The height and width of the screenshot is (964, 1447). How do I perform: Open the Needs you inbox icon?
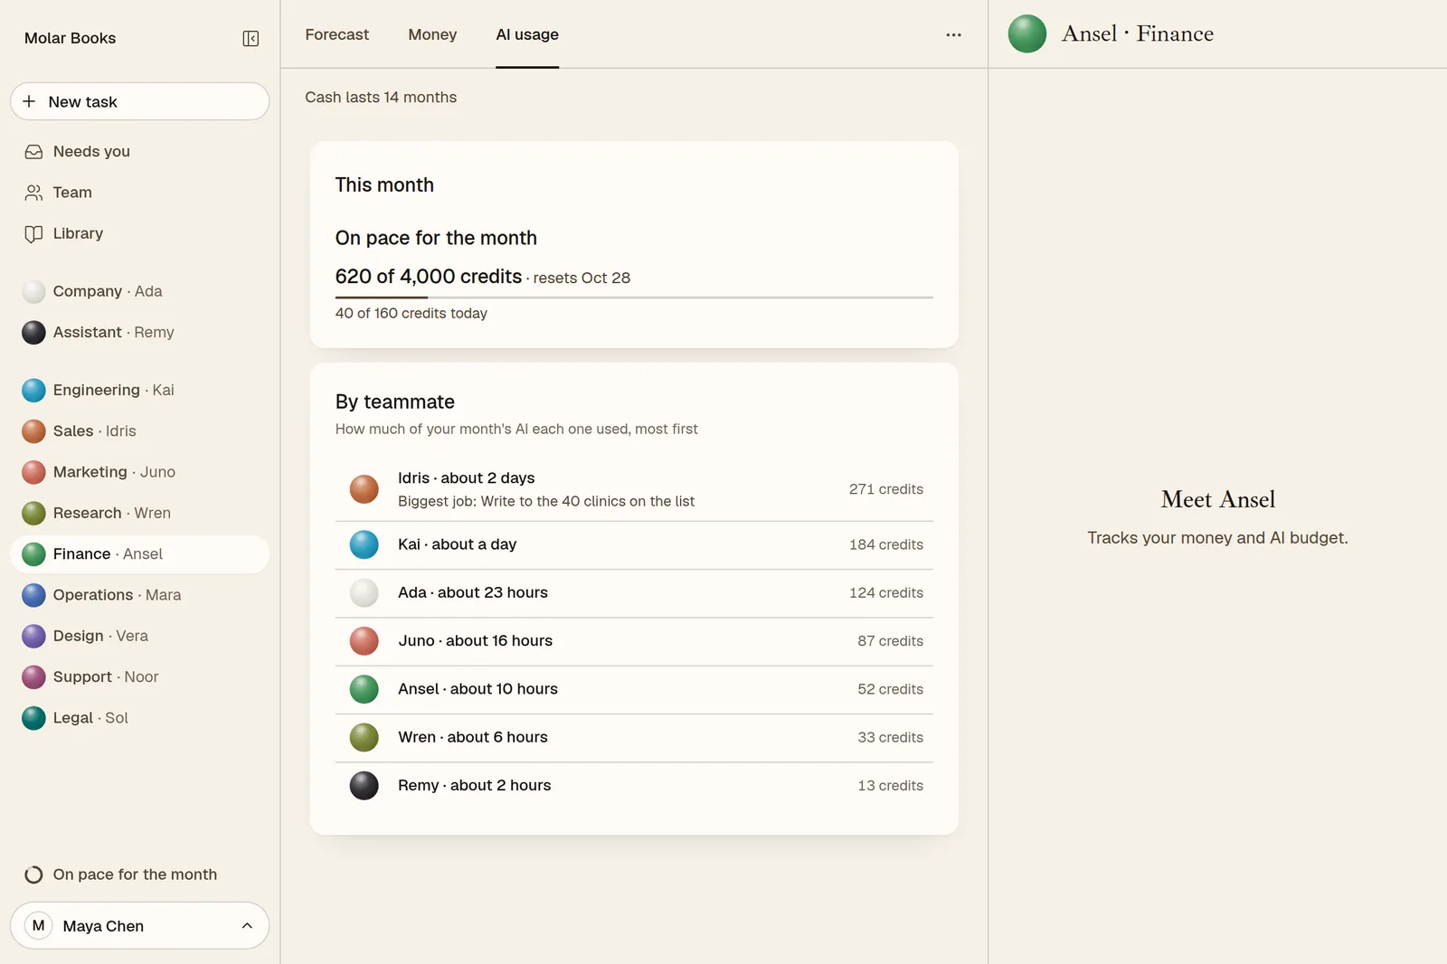coord(33,152)
